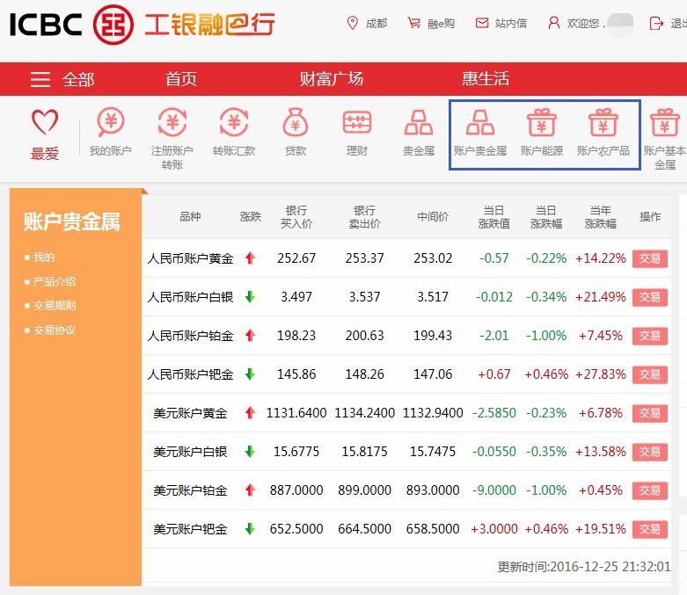Switch to 财富广场 tab

[332, 79]
